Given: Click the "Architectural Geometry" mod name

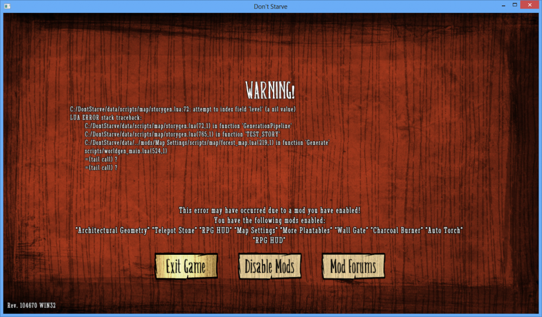Looking at the screenshot, I should tap(113, 230).
